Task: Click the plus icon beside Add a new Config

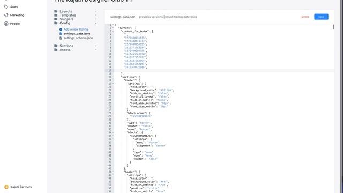Action: [x=61, y=29]
